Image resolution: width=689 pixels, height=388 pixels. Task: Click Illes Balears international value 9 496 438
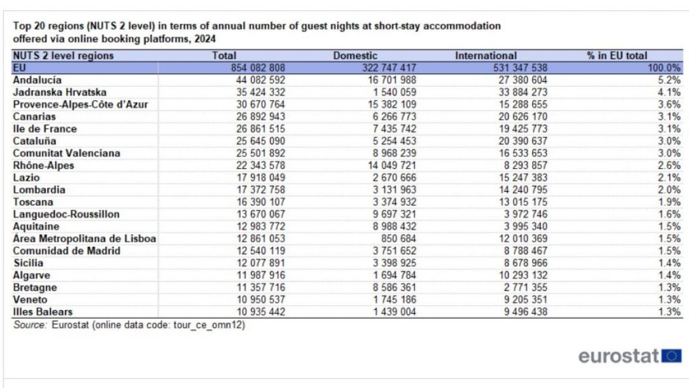click(x=525, y=312)
